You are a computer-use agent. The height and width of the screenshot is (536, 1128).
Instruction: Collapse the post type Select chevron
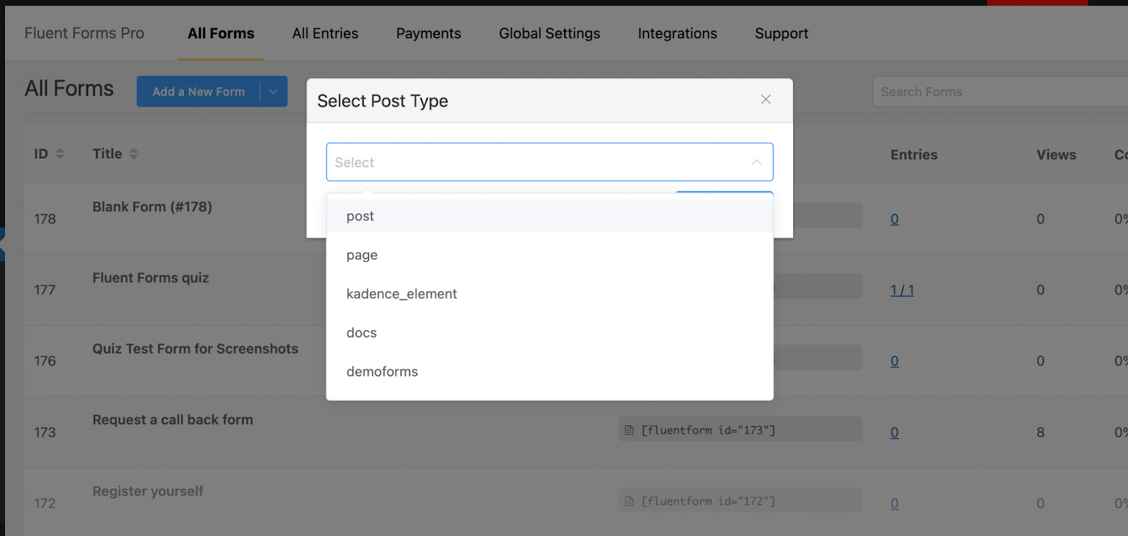tap(756, 162)
